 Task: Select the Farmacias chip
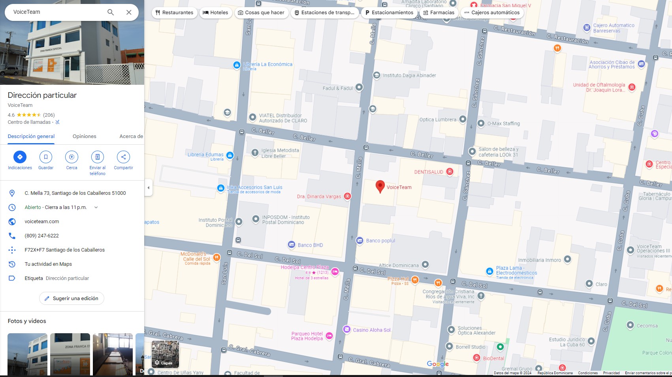point(439,13)
